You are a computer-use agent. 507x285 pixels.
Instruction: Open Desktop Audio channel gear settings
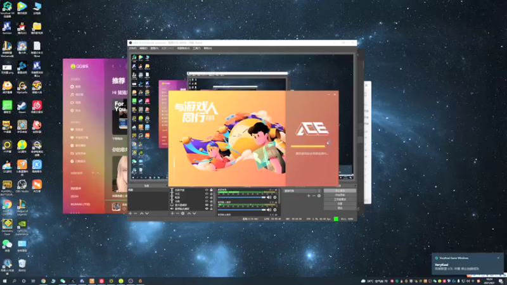click(275, 197)
